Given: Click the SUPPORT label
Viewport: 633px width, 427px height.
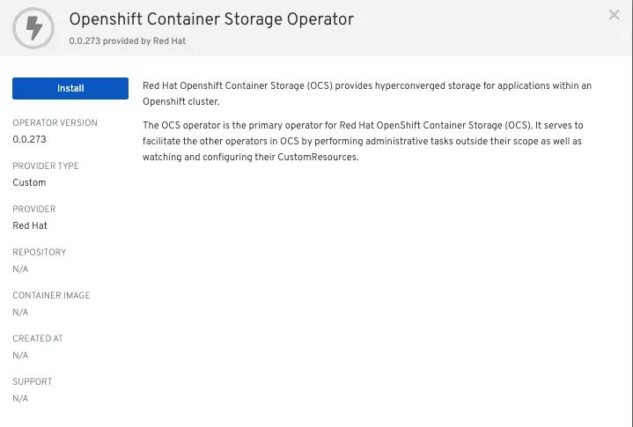Looking at the screenshot, I should pyautogui.click(x=33, y=382).
